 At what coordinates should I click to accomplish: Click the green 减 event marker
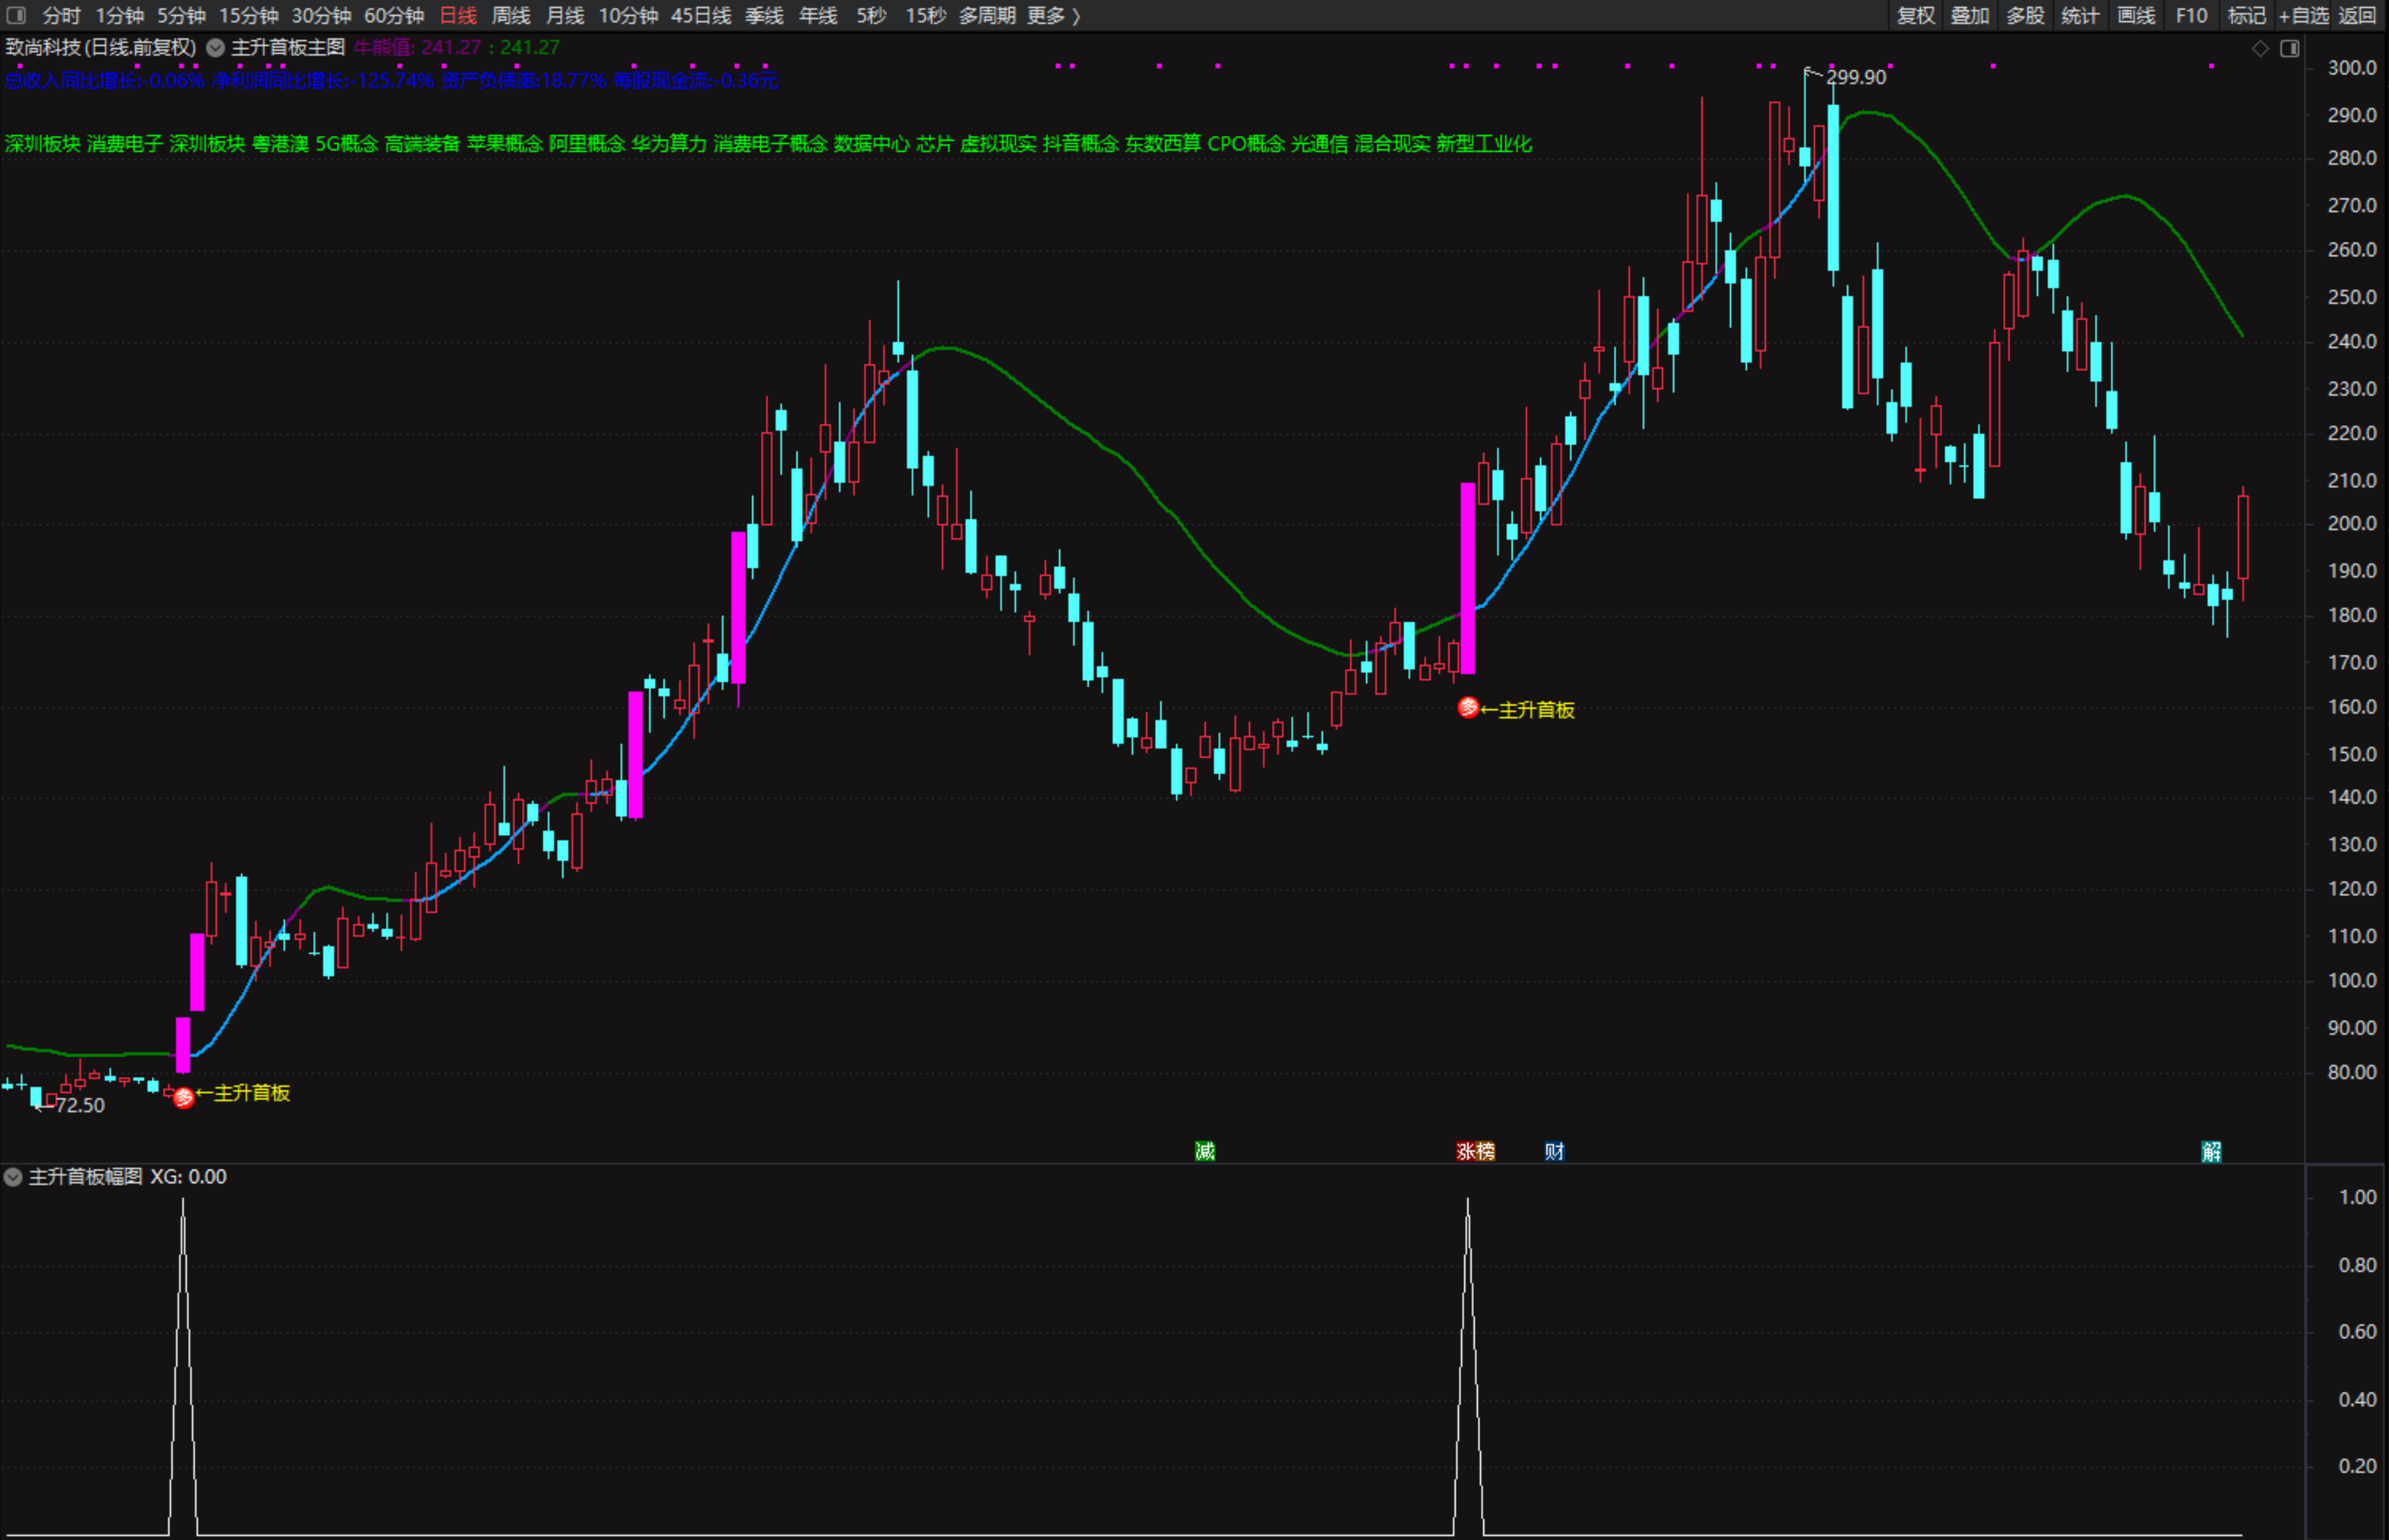(1205, 1151)
